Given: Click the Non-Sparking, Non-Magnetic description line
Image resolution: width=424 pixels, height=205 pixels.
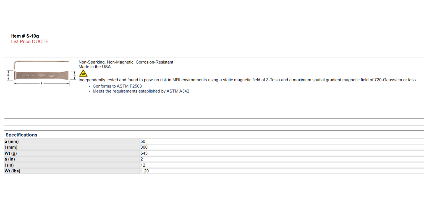Looking at the screenshot, I should (126, 62).
